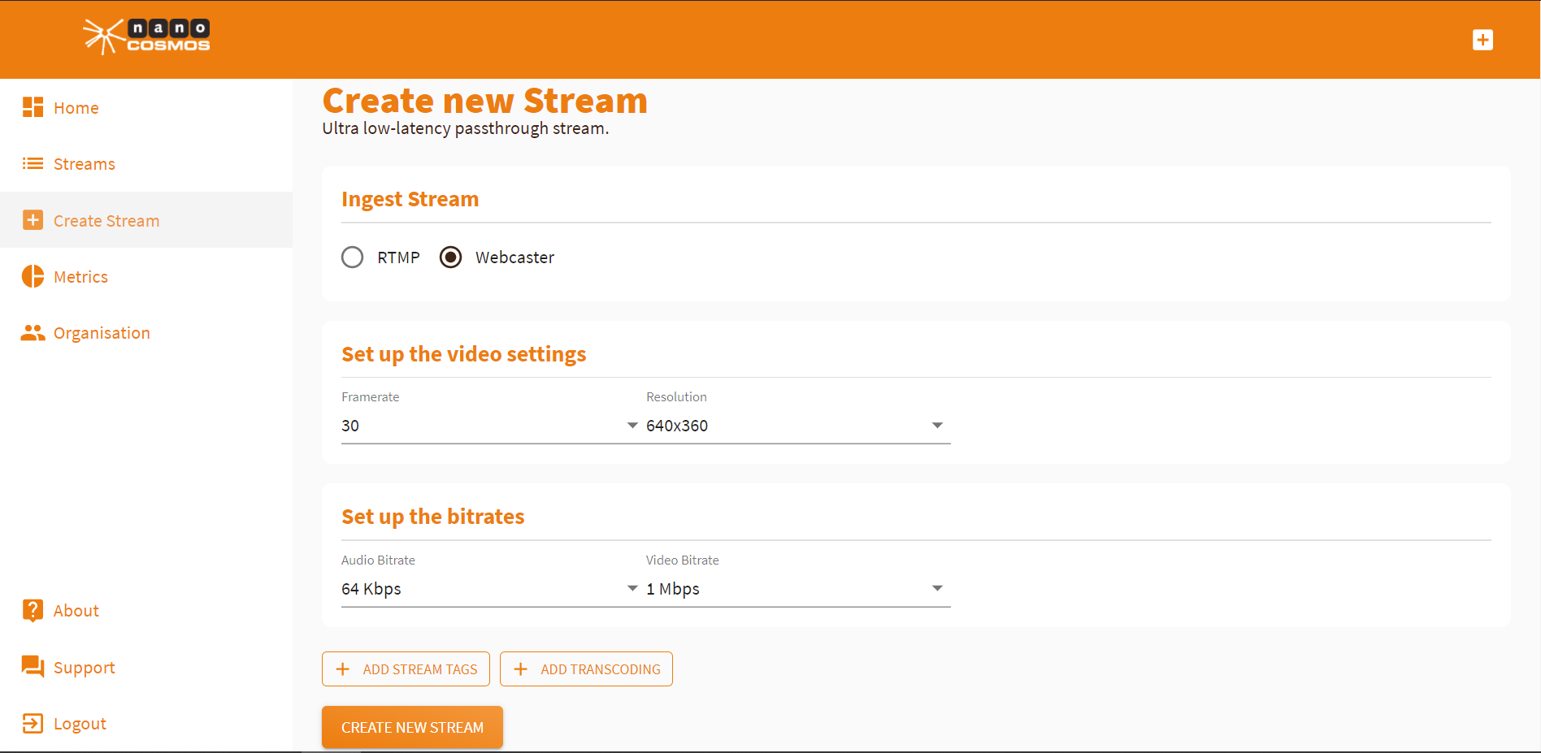Open Metrics via the pie chart icon
Image resolution: width=1541 pixels, height=753 pixels.
[x=33, y=276]
